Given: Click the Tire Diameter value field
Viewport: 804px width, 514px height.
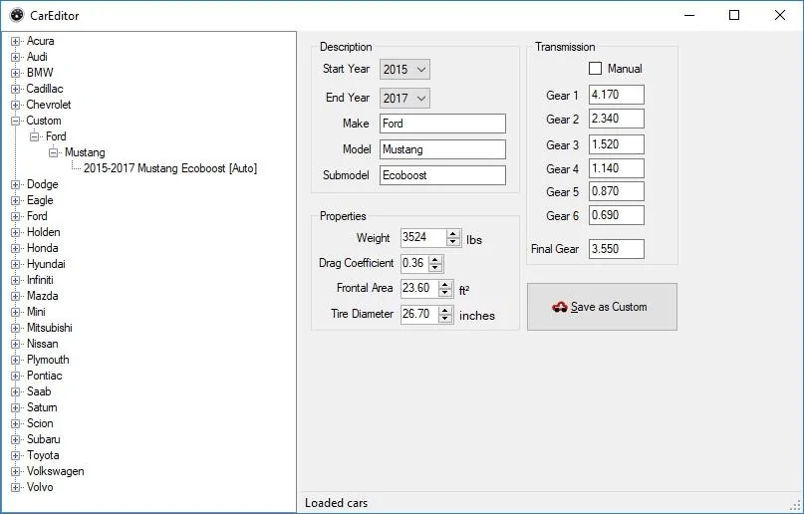Looking at the screenshot, I should click(419, 314).
